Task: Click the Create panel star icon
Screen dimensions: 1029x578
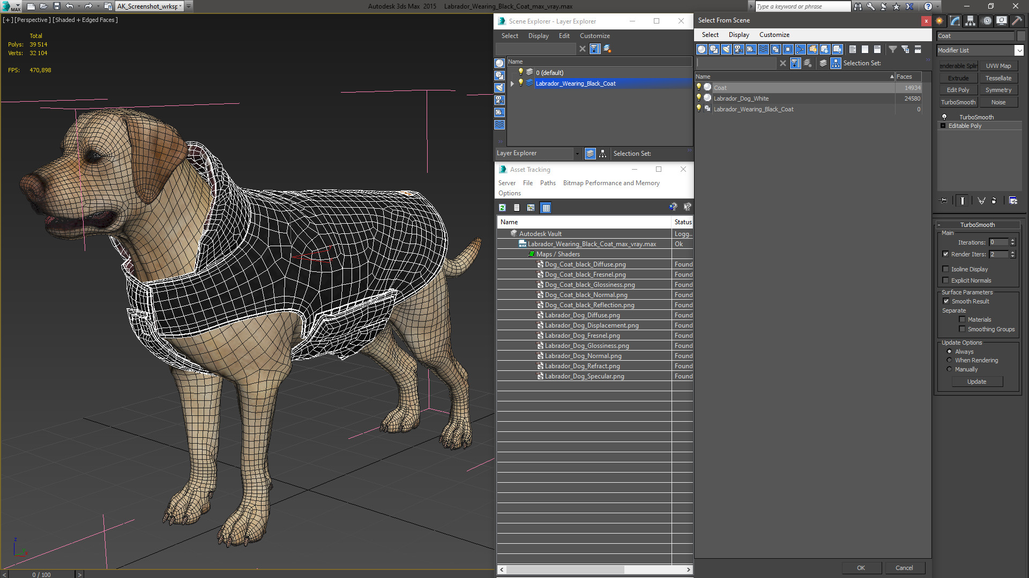Action: pyautogui.click(x=939, y=21)
